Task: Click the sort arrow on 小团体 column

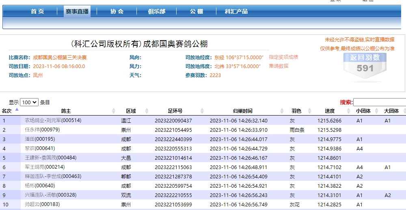Action: tap(376, 111)
